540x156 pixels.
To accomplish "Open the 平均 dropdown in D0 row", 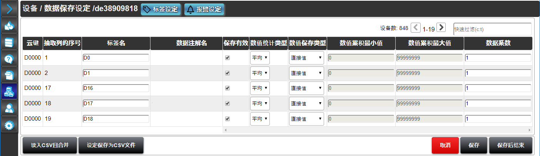I will point(260,58).
